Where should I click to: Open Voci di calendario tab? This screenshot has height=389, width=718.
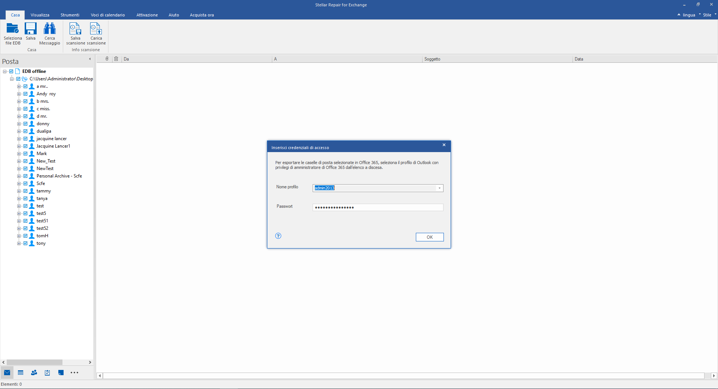(x=108, y=15)
